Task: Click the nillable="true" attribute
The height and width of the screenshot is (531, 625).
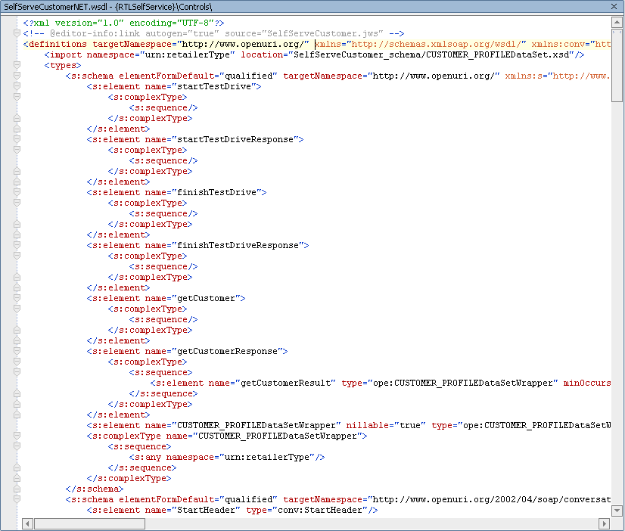Action: pos(386,425)
